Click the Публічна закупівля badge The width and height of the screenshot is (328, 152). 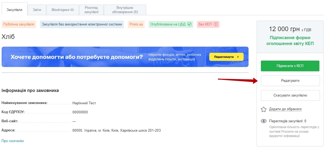coord(19,24)
